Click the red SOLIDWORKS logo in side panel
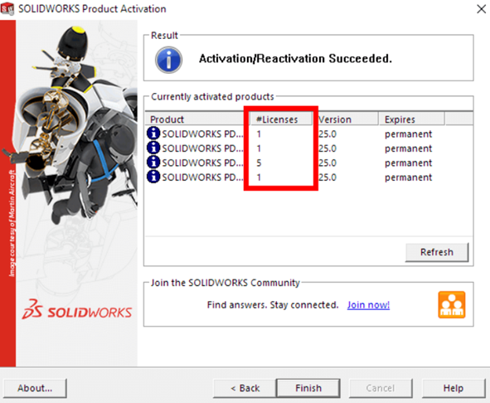This screenshot has width=490, height=403. (77, 309)
